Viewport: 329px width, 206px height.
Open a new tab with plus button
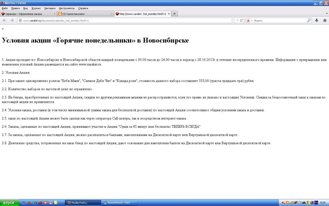pyautogui.click(x=174, y=14)
